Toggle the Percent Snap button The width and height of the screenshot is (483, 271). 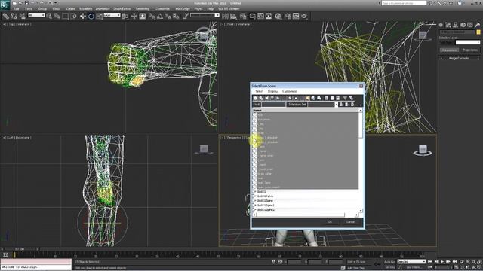(168, 16)
